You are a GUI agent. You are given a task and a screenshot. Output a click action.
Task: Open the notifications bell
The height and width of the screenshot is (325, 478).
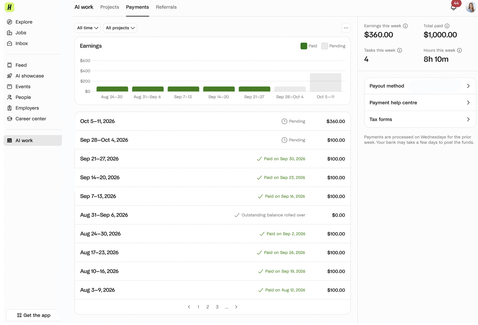453,7
